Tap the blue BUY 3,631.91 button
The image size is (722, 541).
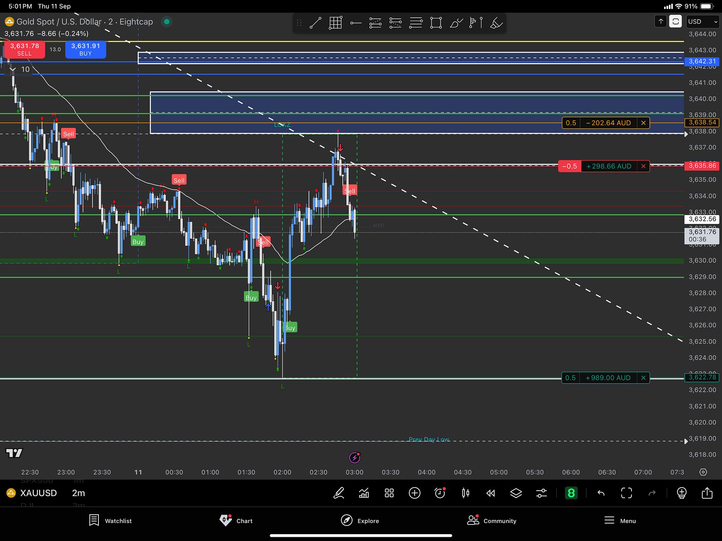click(86, 50)
